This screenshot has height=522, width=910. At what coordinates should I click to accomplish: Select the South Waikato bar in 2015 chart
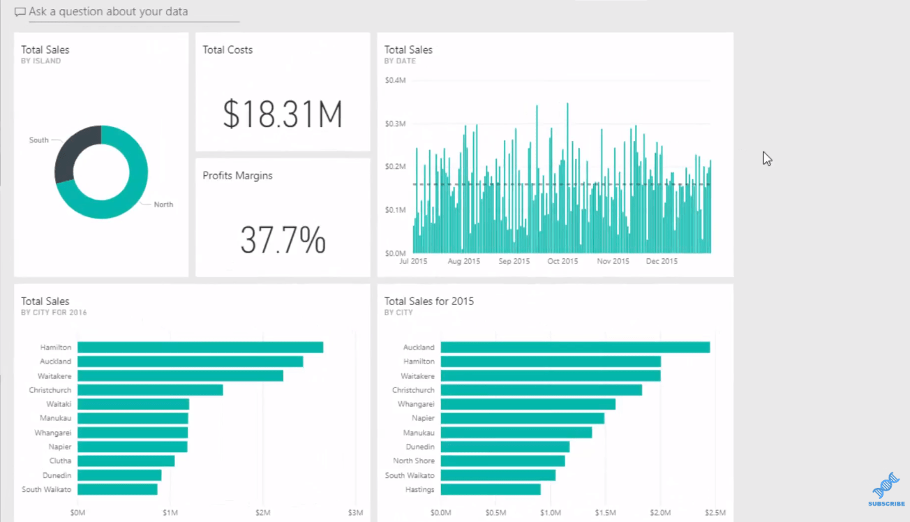[x=498, y=475]
